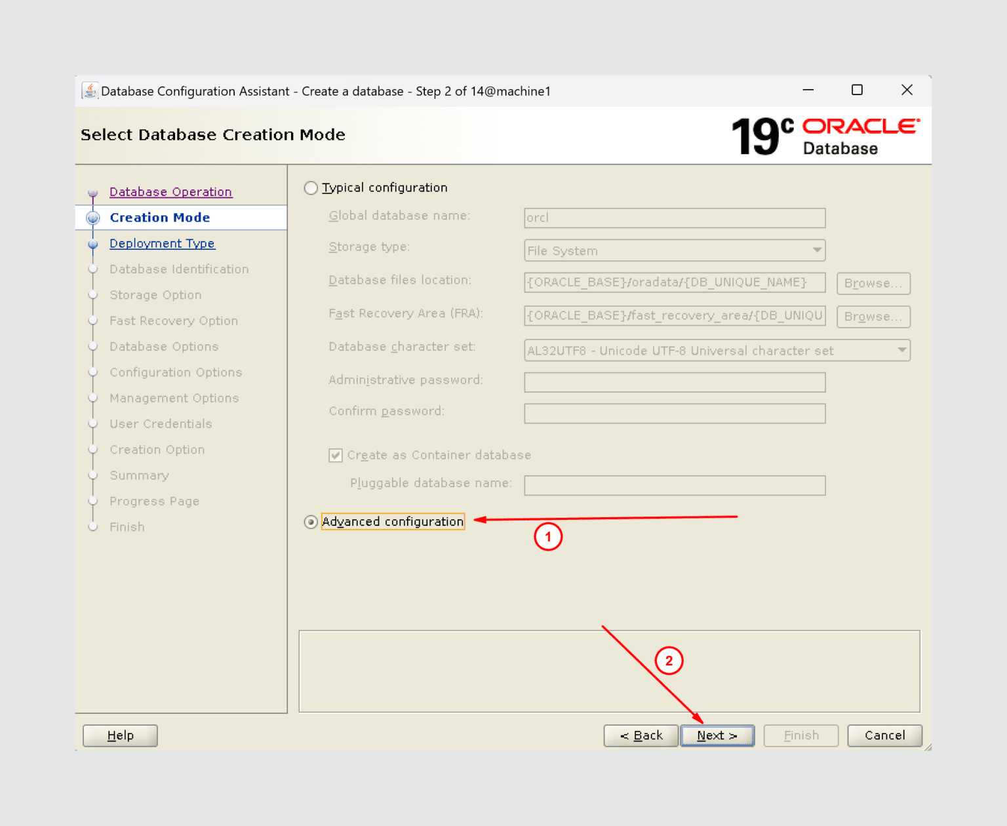Open the Deployment Type step link

162,243
